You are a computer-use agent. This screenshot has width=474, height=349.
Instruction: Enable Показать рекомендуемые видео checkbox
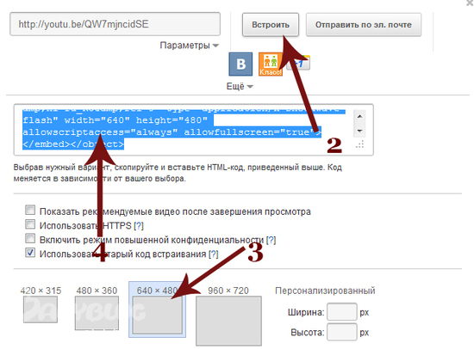[x=30, y=210]
